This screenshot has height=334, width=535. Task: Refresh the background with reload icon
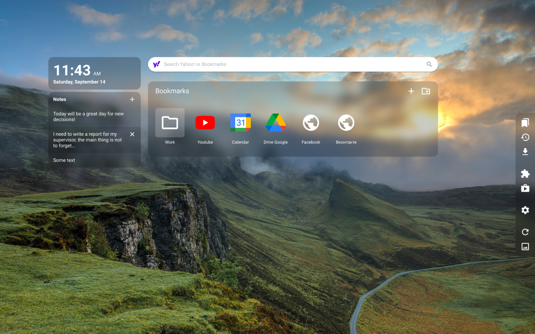tap(525, 232)
